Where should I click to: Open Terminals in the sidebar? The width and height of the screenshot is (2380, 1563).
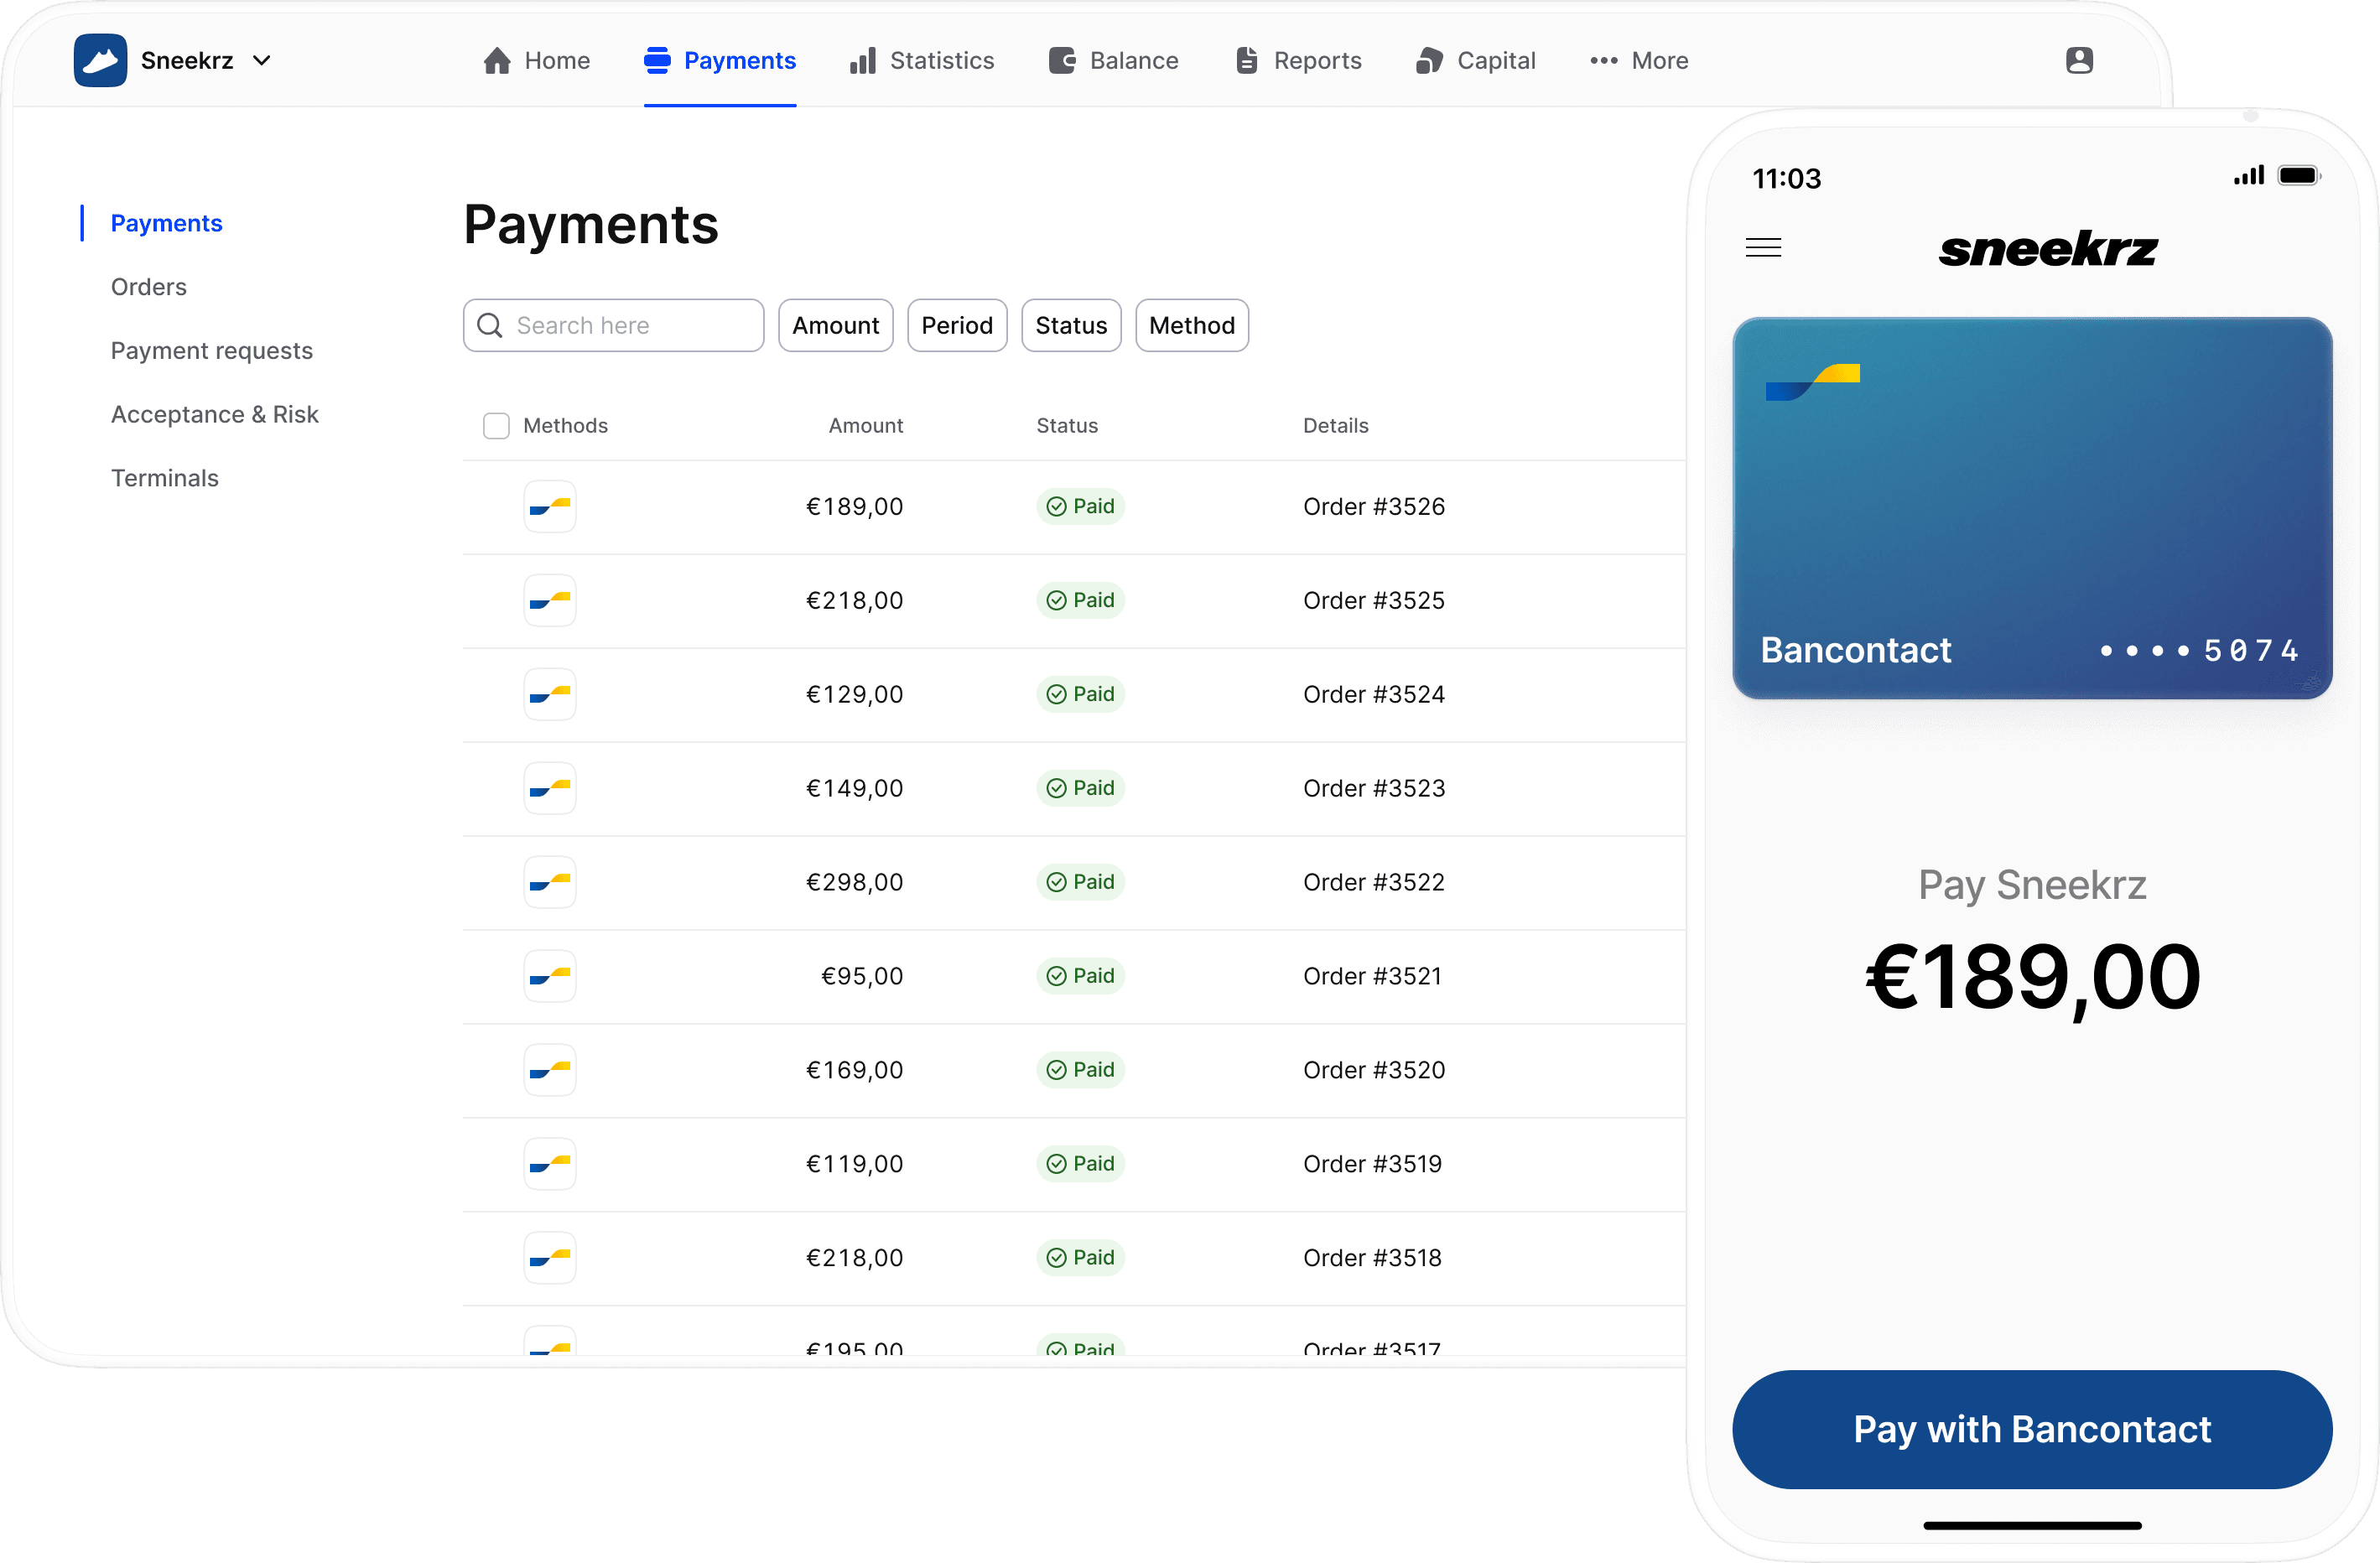tap(165, 478)
